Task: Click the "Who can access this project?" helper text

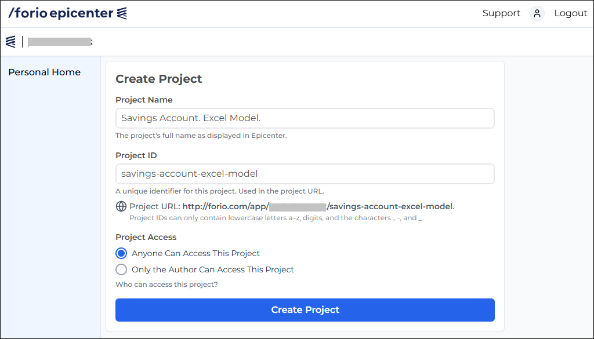Action: click(x=167, y=285)
